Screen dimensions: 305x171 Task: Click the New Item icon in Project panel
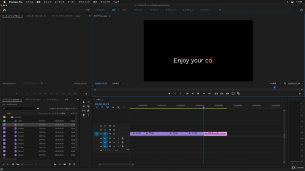pyautogui.click(x=70, y=164)
